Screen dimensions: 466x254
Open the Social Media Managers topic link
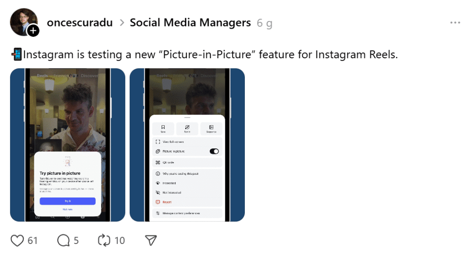190,23
